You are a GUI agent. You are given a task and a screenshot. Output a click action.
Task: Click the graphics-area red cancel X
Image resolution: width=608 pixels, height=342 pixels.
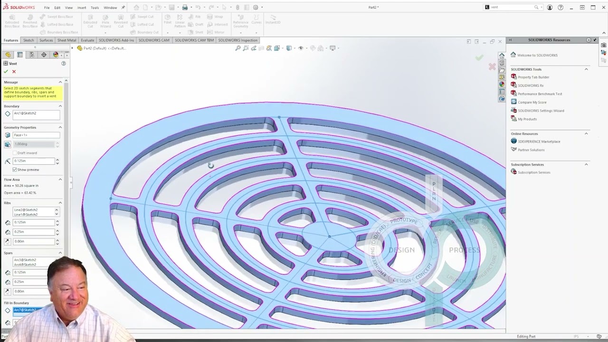click(492, 67)
